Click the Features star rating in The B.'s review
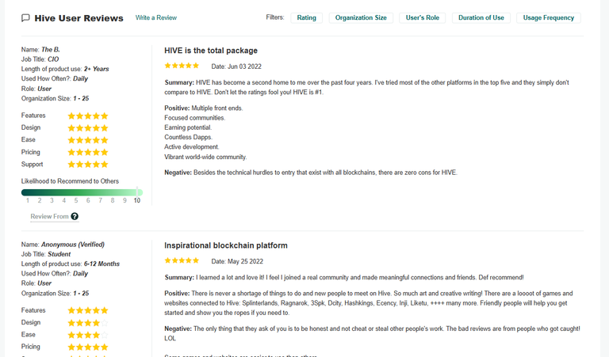Screen dimensions: 609x357 click(x=88, y=116)
